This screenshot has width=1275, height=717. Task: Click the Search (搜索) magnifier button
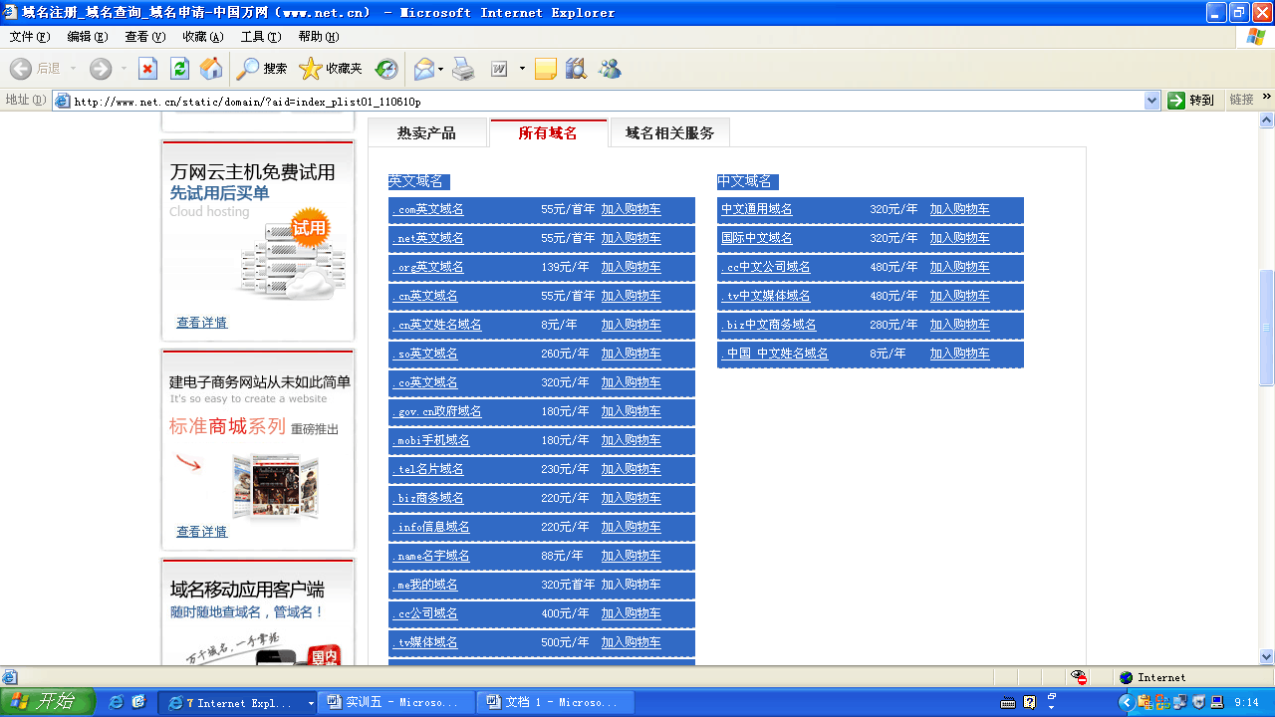coord(262,69)
